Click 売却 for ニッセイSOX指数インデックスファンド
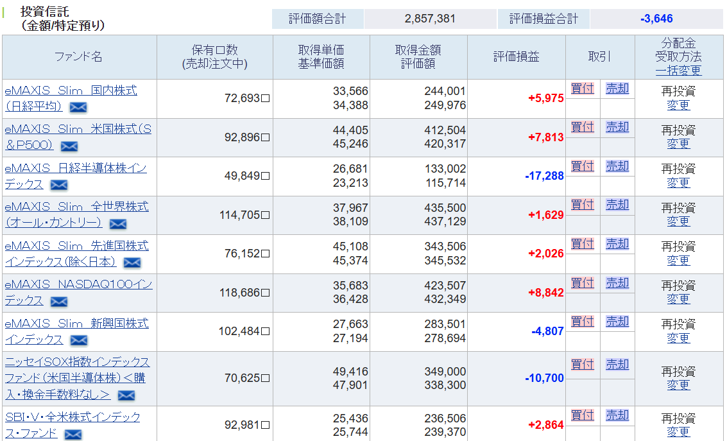The width and height of the screenshot is (727, 441). [617, 365]
